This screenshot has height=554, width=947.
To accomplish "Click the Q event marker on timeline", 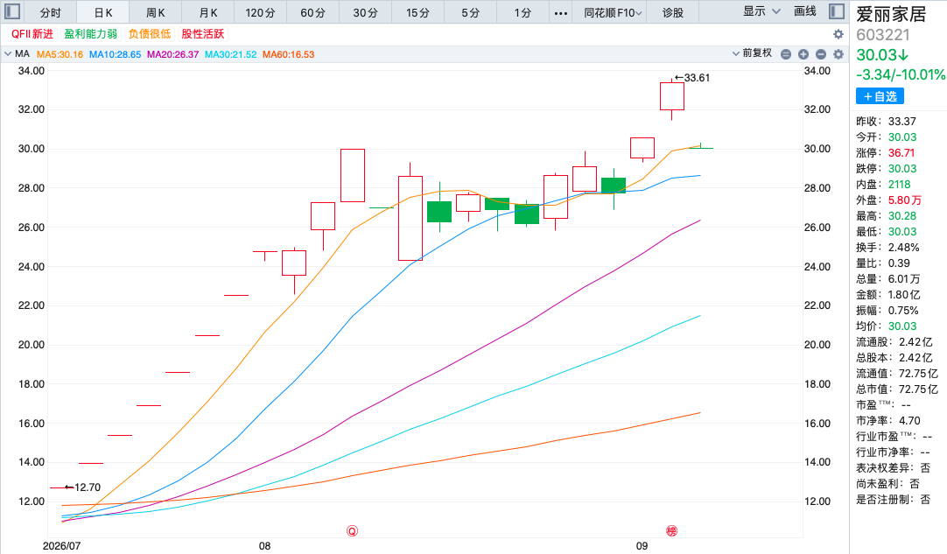I will click(352, 531).
